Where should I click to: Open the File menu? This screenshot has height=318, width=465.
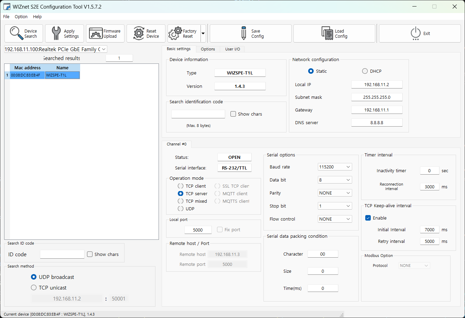click(x=6, y=16)
